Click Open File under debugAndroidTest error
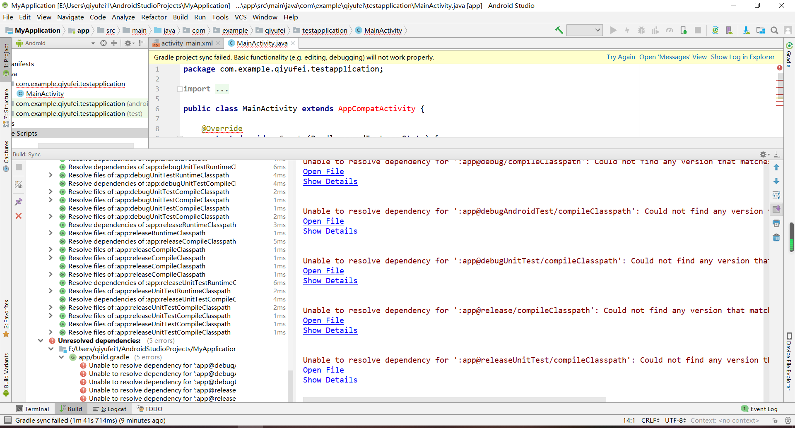The height and width of the screenshot is (428, 795). click(323, 221)
